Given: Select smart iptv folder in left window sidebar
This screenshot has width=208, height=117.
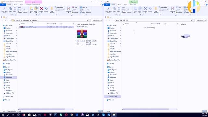Looking at the screenshot, I should click(9, 54).
